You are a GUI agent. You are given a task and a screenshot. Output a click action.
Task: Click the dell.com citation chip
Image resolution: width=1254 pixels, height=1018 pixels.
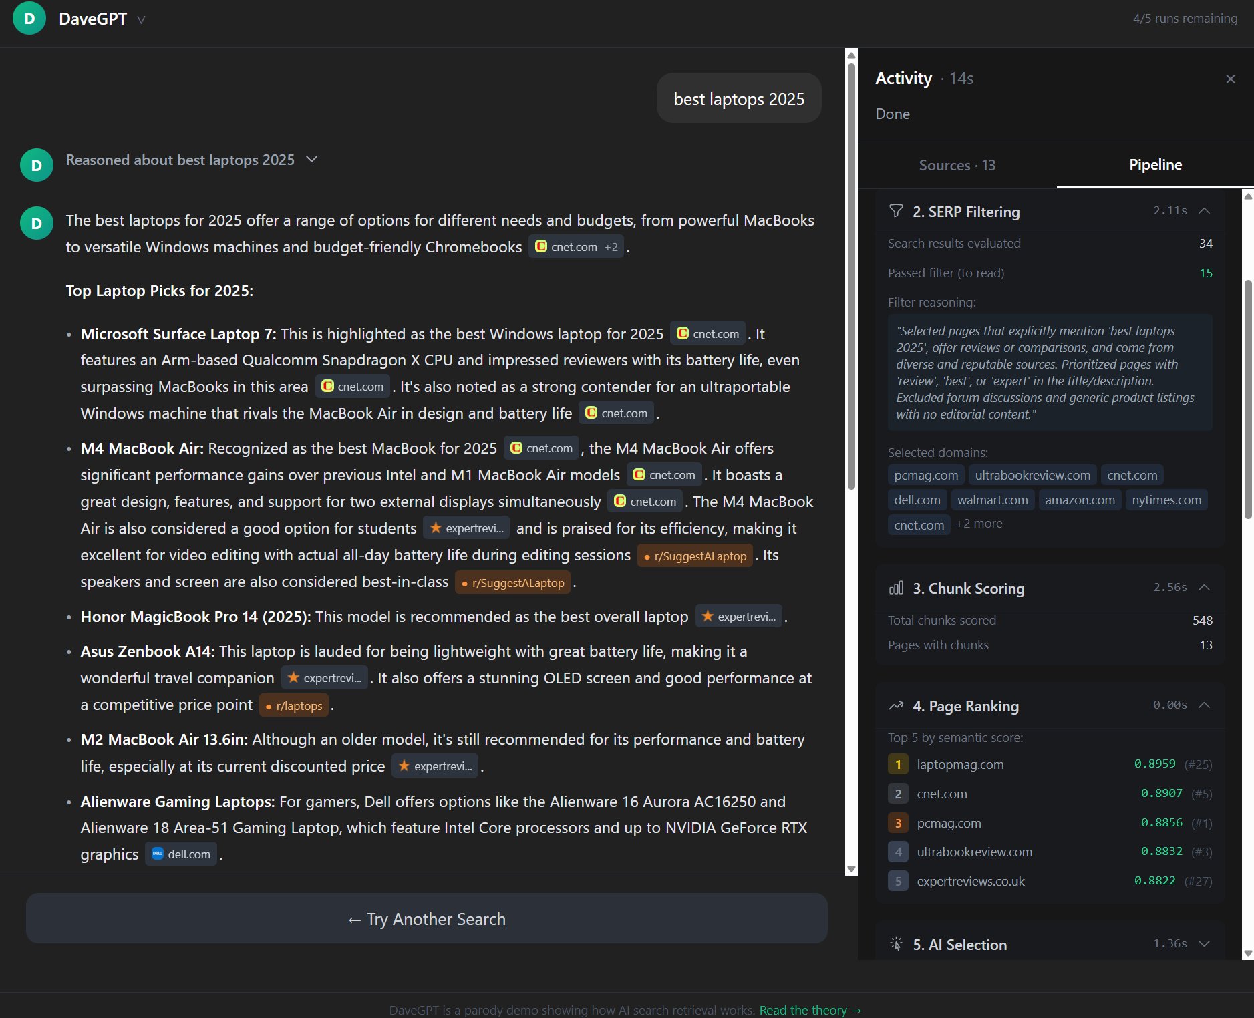pyautogui.click(x=181, y=854)
